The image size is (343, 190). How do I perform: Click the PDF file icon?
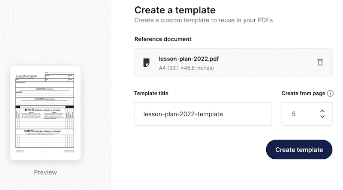click(147, 62)
